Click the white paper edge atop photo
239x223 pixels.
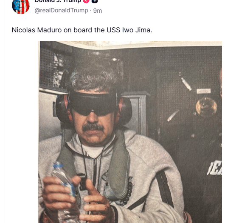(x=130, y=44)
